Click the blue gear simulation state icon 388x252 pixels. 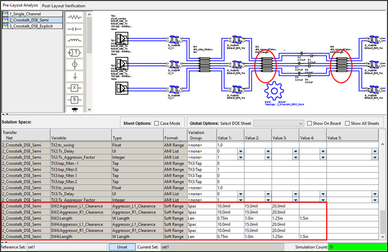[274, 91]
